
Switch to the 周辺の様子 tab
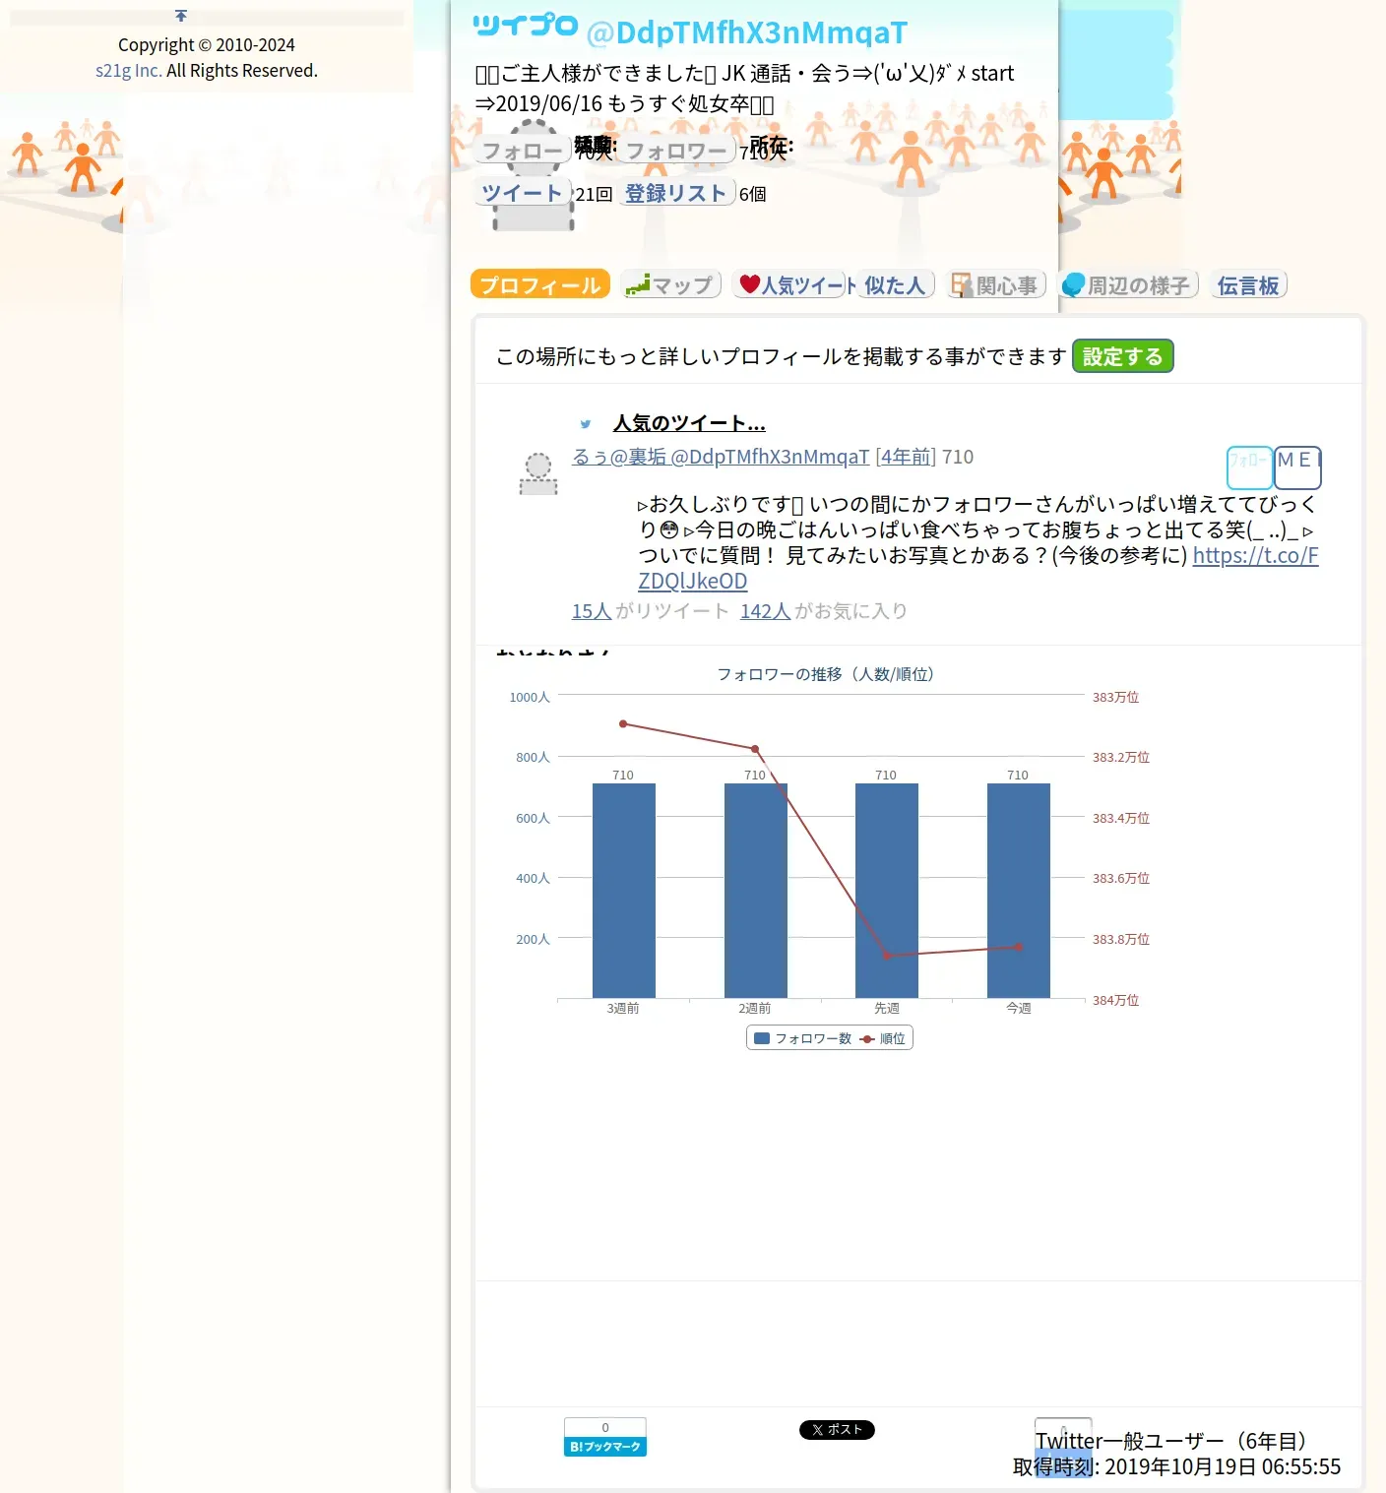tap(1128, 284)
